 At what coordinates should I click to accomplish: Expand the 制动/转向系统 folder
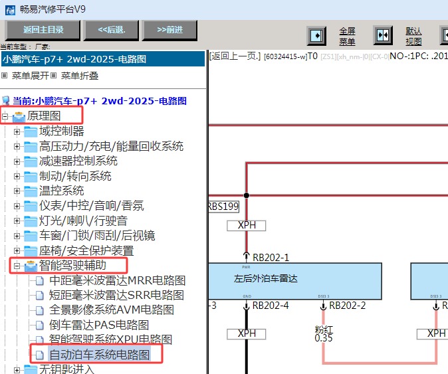(17, 176)
